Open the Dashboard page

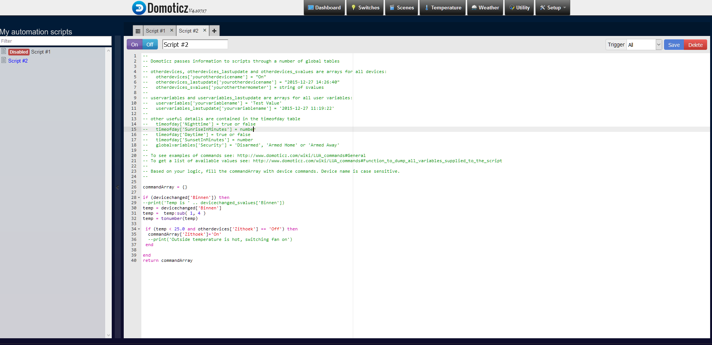pyautogui.click(x=324, y=7)
